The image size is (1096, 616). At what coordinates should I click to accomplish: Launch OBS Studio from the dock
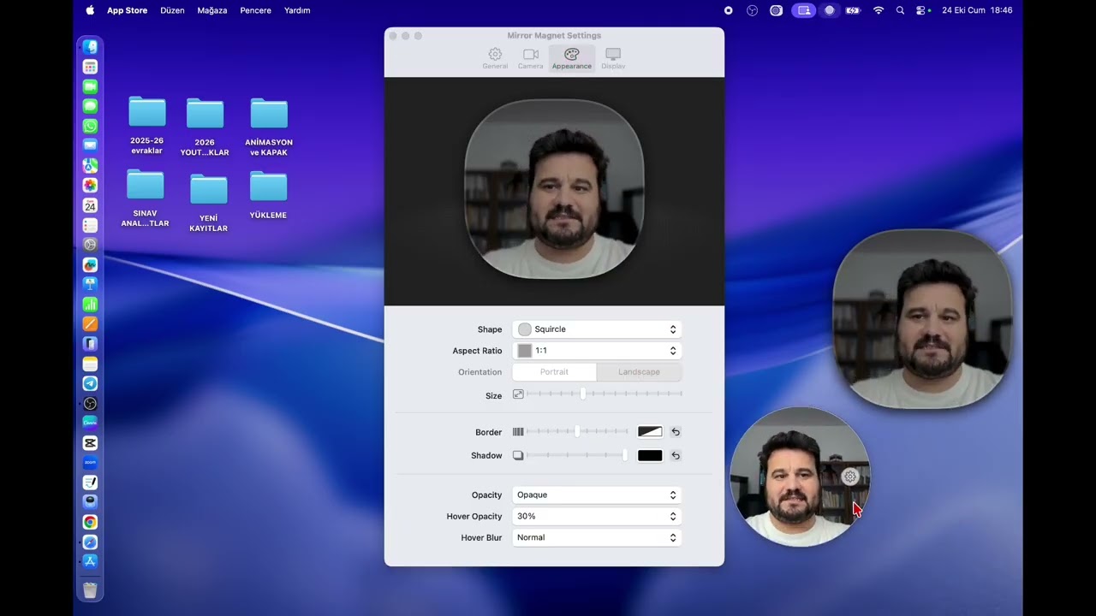click(90, 403)
